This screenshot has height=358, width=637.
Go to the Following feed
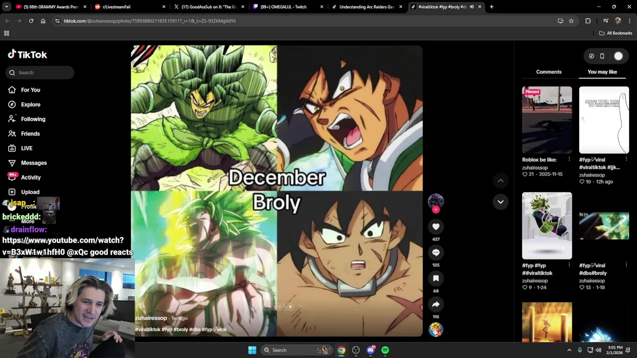(26, 119)
